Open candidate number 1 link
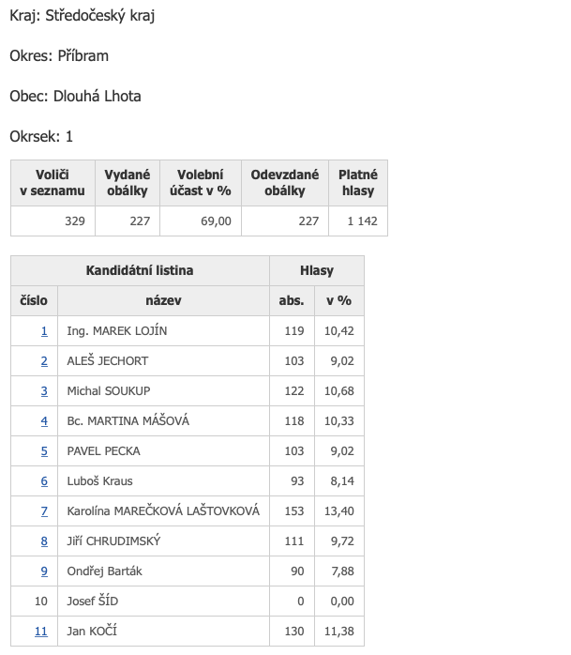 pyautogui.click(x=44, y=331)
